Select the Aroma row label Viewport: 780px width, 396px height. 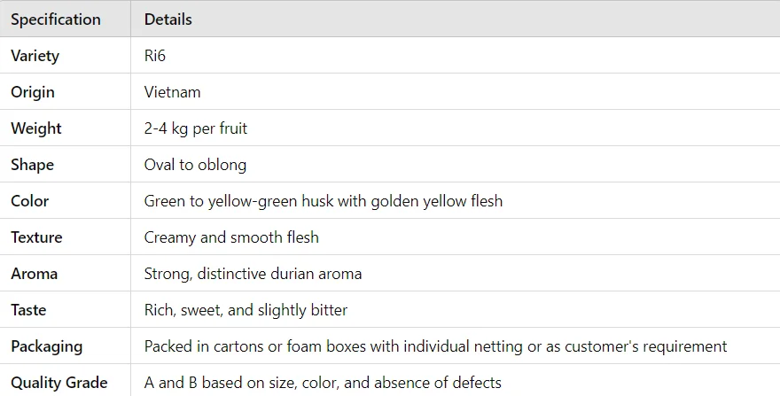(x=35, y=274)
